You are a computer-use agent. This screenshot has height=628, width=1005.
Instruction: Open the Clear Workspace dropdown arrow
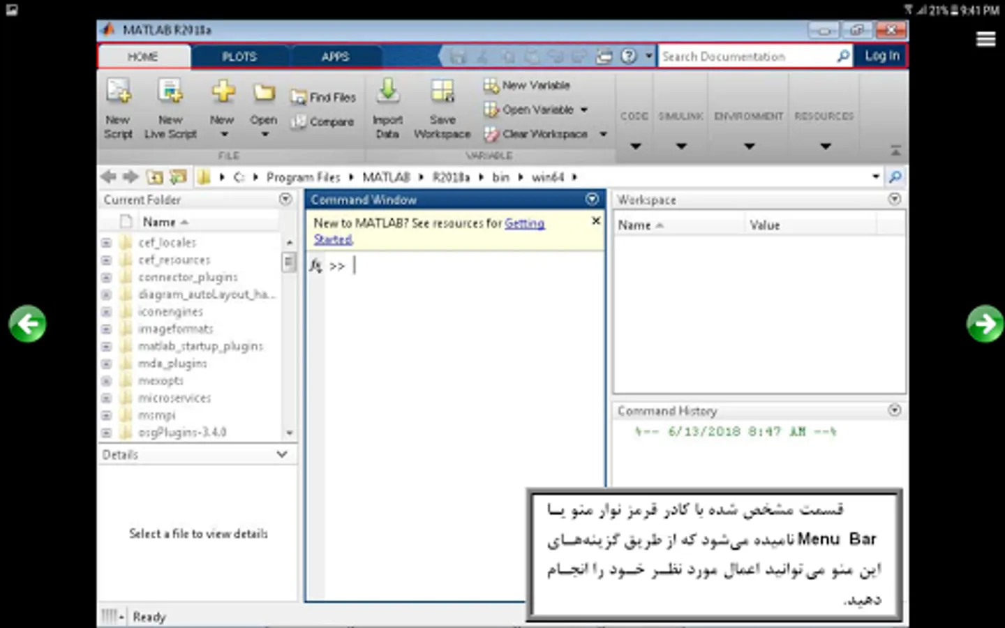click(x=603, y=134)
